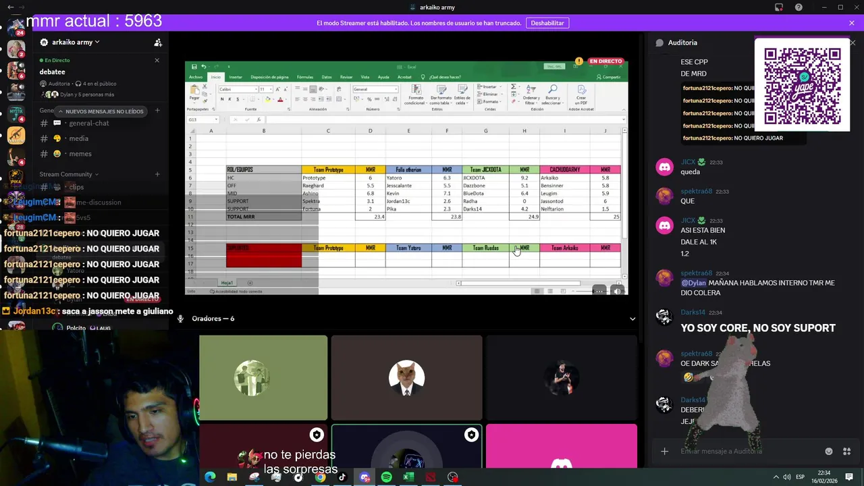The width and height of the screenshot is (864, 486).
Task: Click the @Dylan mention in chat
Action: pyautogui.click(x=693, y=283)
